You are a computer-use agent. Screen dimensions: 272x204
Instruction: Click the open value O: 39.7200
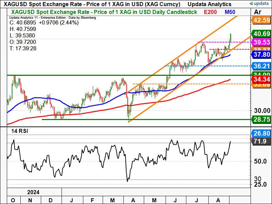point(23,42)
